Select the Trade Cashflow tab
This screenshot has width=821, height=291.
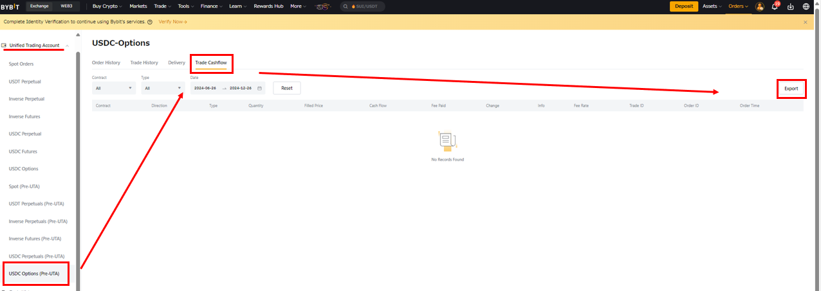pos(211,62)
